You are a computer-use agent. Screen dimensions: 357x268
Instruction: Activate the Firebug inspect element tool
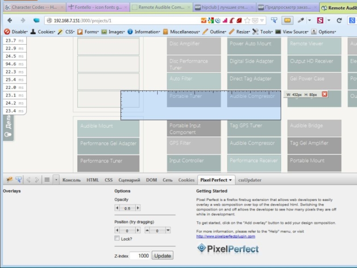(19, 180)
